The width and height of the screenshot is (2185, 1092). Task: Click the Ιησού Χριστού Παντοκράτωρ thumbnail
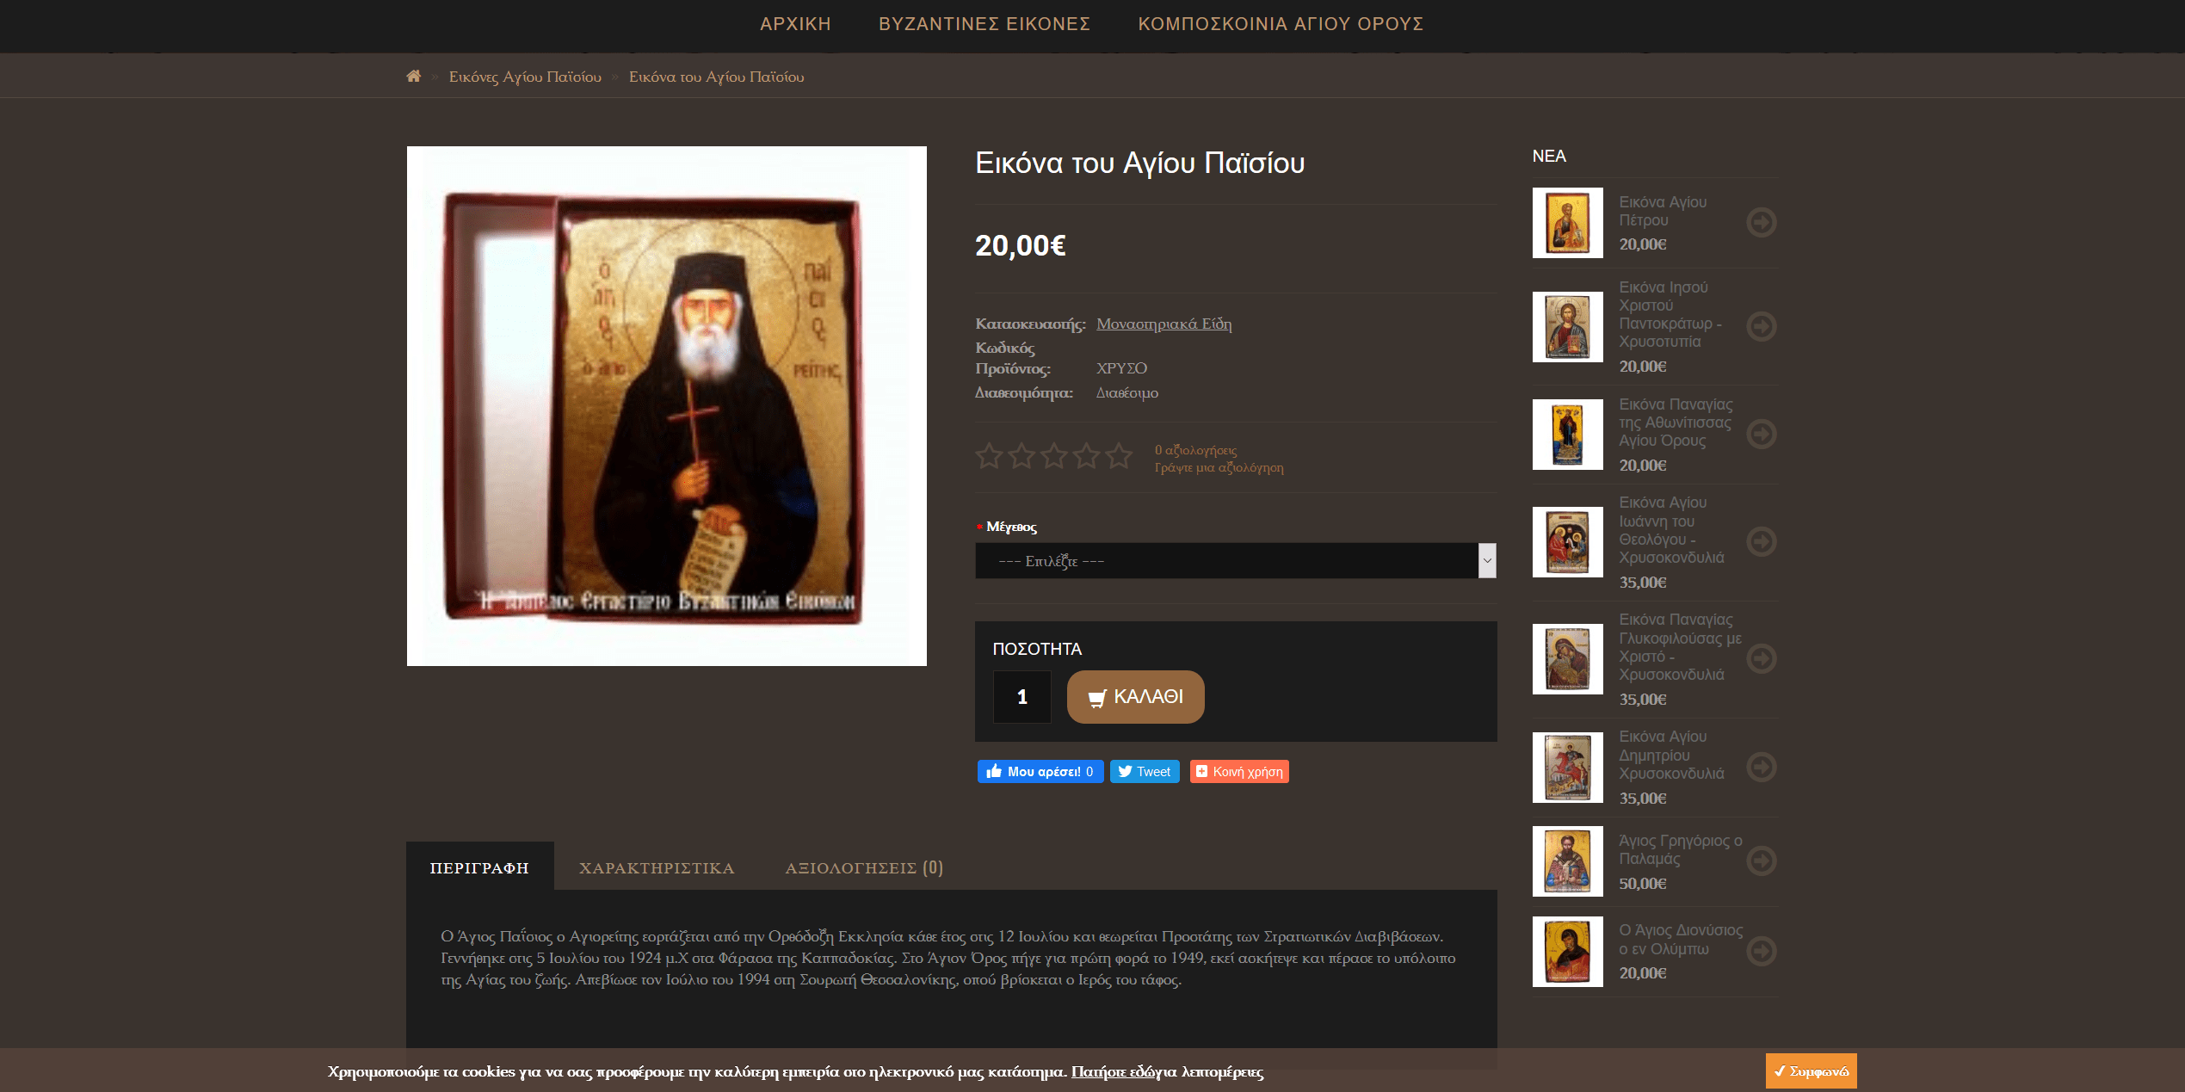point(1568,327)
